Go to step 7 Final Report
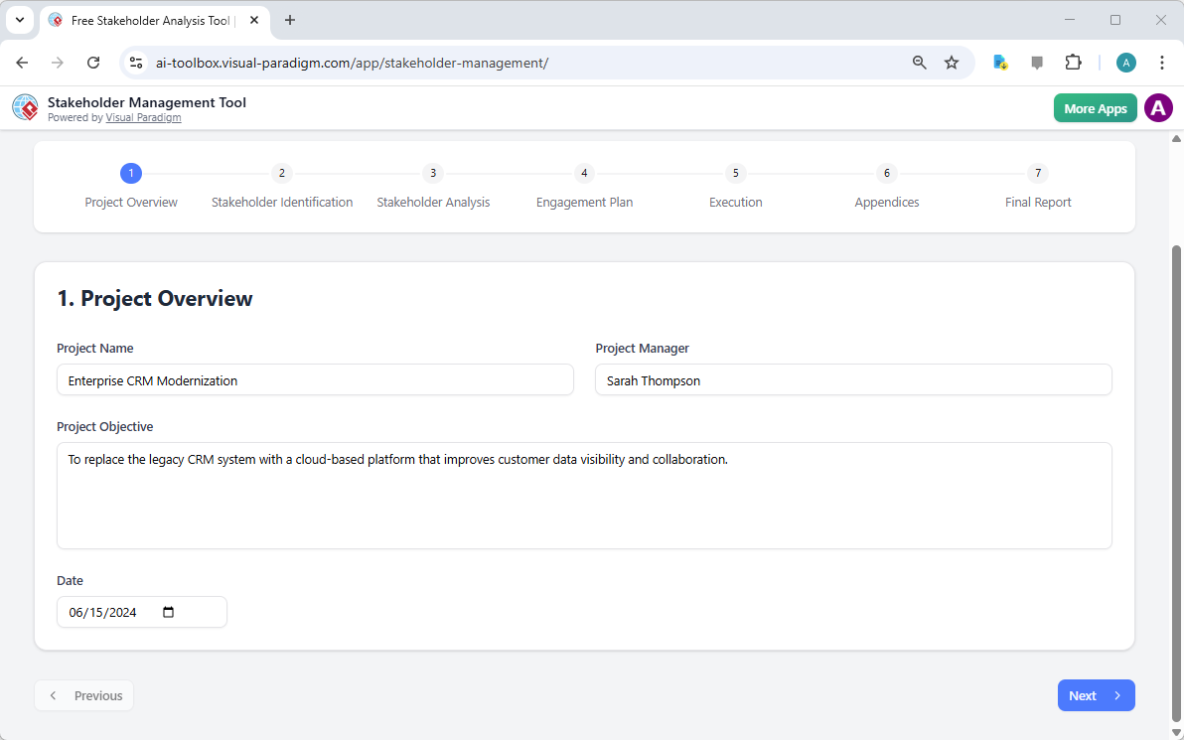The width and height of the screenshot is (1184, 740). pyautogui.click(x=1038, y=173)
